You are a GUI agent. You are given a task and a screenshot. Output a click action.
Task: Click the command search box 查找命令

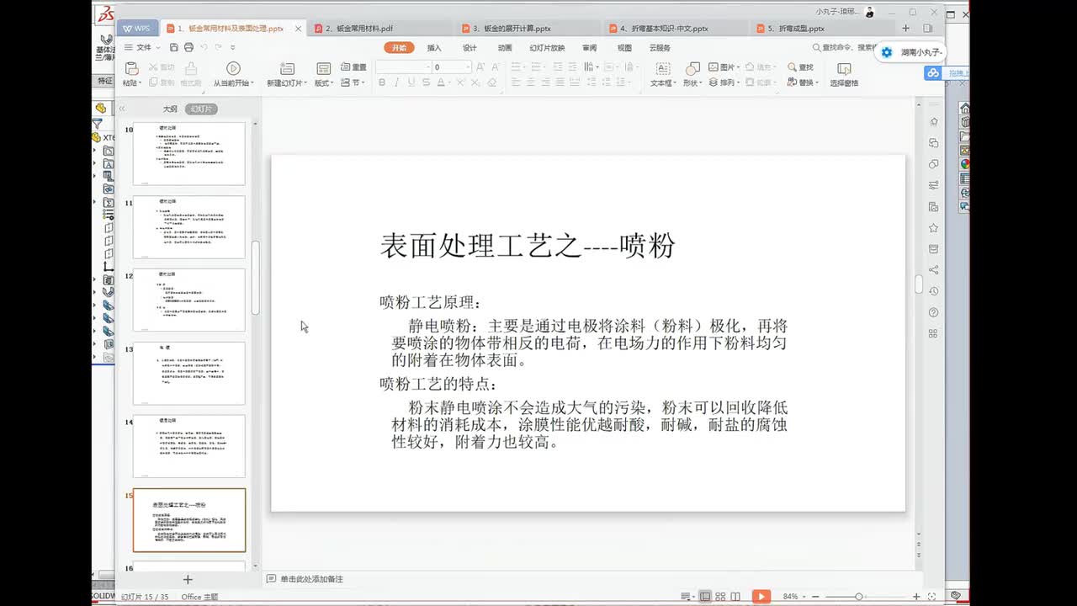pos(846,48)
